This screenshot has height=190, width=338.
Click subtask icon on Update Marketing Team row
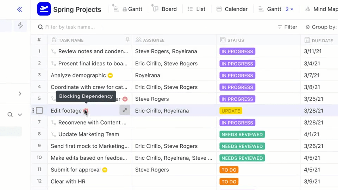(x=54, y=134)
